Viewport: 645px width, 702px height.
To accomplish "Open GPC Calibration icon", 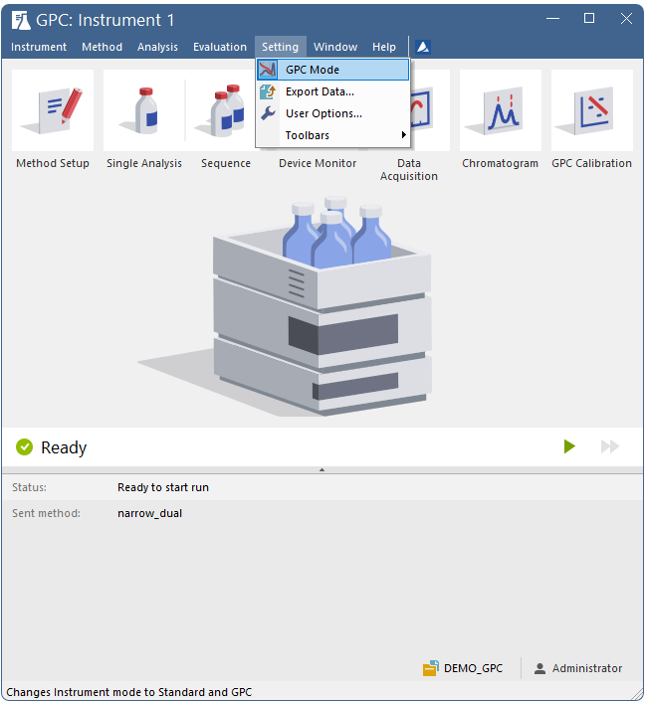I will (x=591, y=110).
